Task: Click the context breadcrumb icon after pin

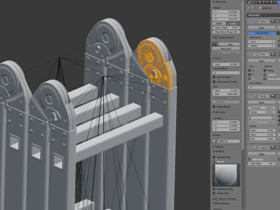Action: tap(253, 8)
